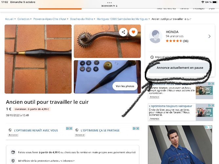219x164 pixels.
Task: Open the large leather tool handle photo
Action: pos(38,59)
